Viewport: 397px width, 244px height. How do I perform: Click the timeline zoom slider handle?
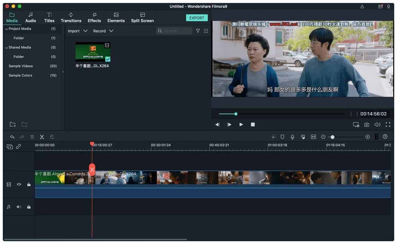pos(332,137)
